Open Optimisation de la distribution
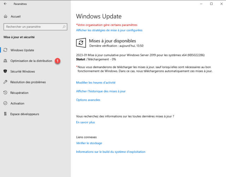This screenshot has height=177, width=226. [x=31, y=61]
